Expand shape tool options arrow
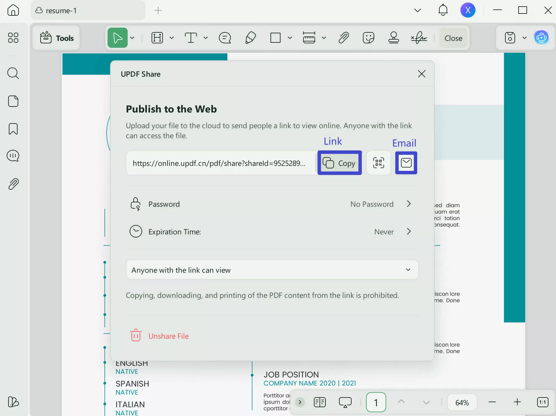Viewport: 556px width, 416px height. [290, 38]
